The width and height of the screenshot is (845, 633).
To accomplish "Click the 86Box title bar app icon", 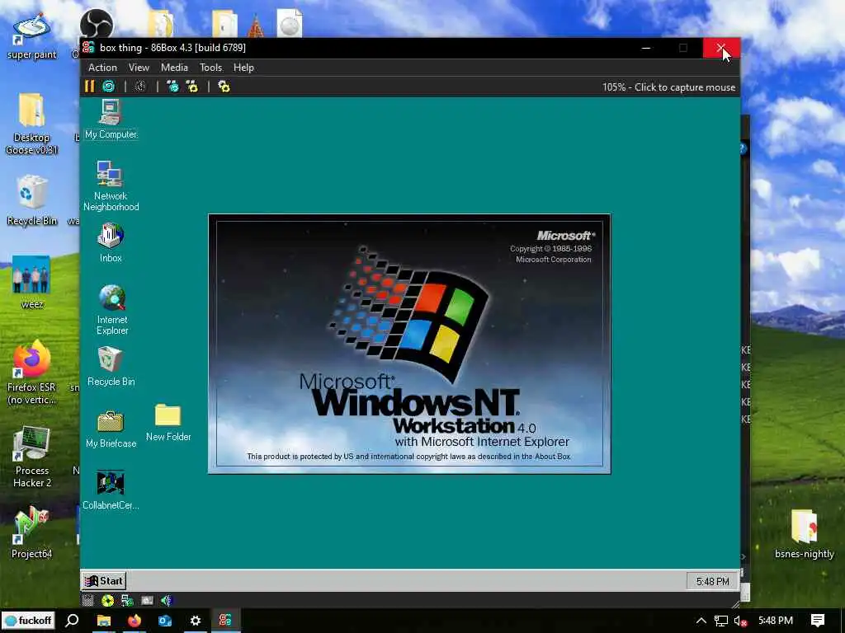I will coord(88,47).
